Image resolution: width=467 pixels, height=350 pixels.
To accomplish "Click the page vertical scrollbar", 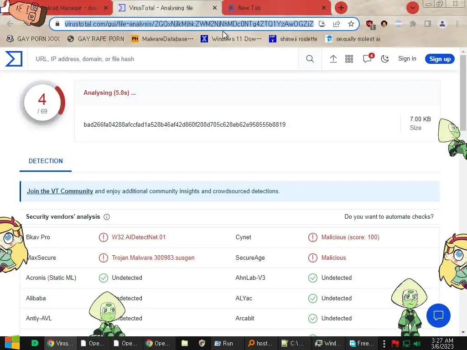I will [463, 92].
